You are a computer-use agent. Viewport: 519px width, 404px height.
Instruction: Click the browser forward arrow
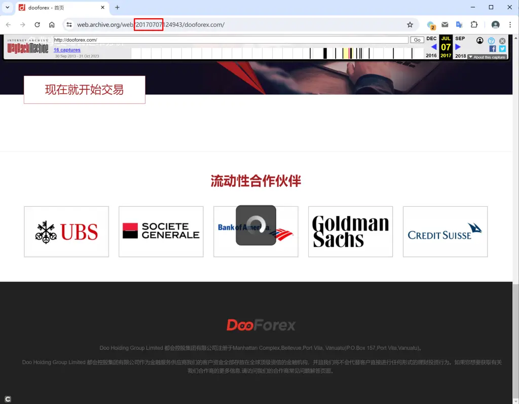[22, 25]
